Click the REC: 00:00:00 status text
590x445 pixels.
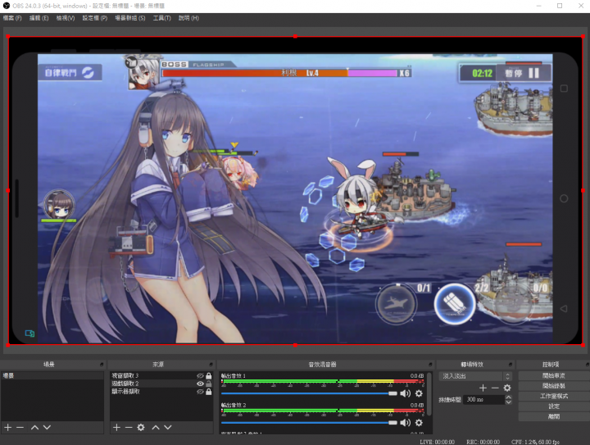pyautogui.click(x=483, y=442)
